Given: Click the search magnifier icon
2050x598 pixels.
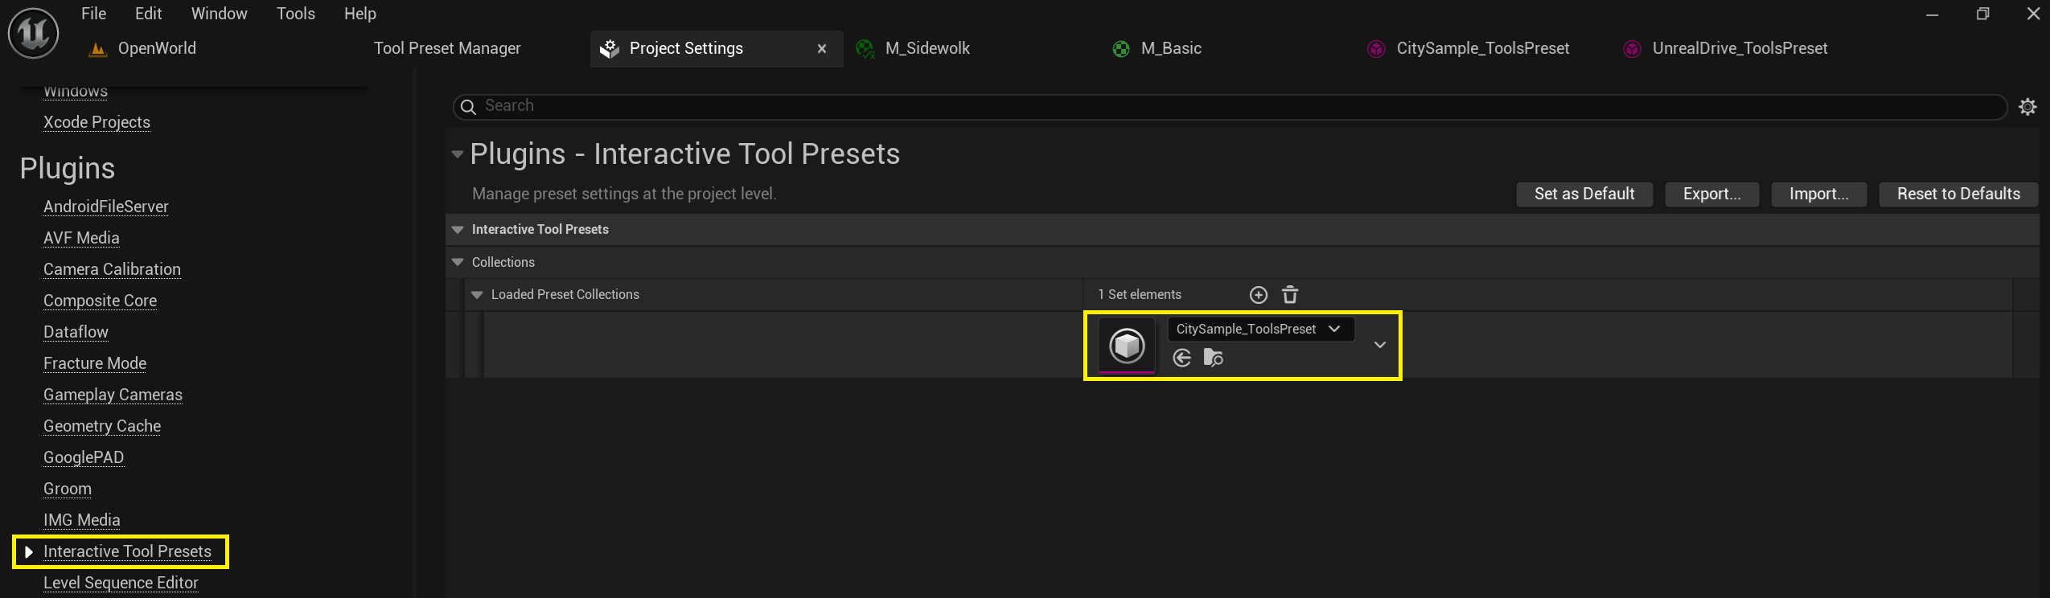Looking at the screenshot, I should [x=469, y=107].
